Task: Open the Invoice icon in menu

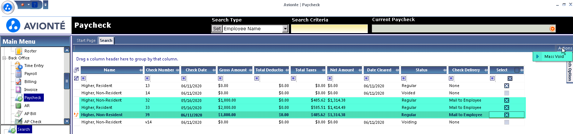Action: 19,90
